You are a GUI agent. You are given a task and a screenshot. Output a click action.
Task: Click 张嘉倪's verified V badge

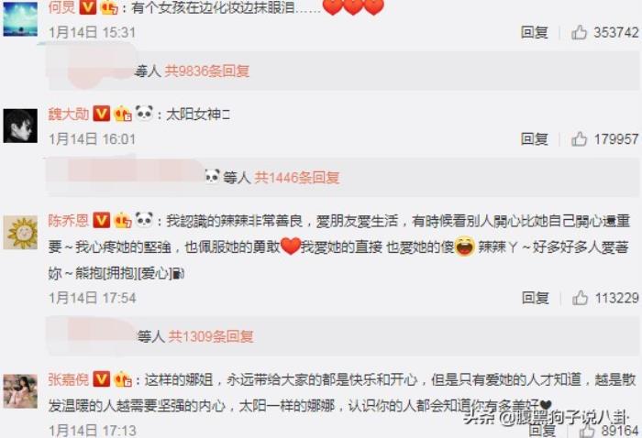102,379
